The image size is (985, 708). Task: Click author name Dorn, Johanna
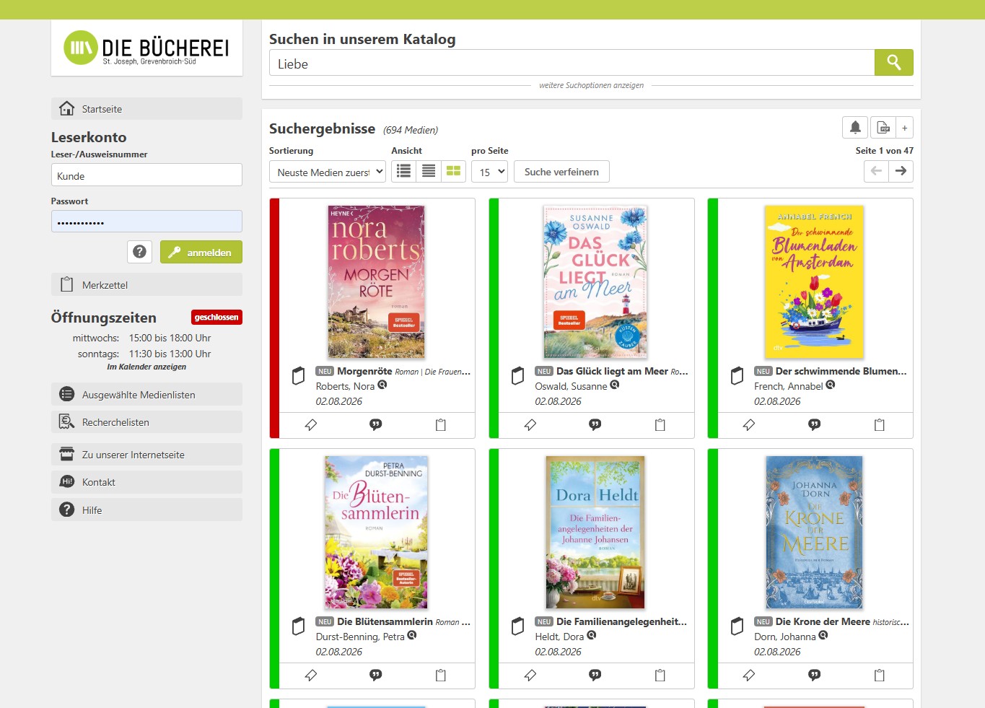pos(784,637)
